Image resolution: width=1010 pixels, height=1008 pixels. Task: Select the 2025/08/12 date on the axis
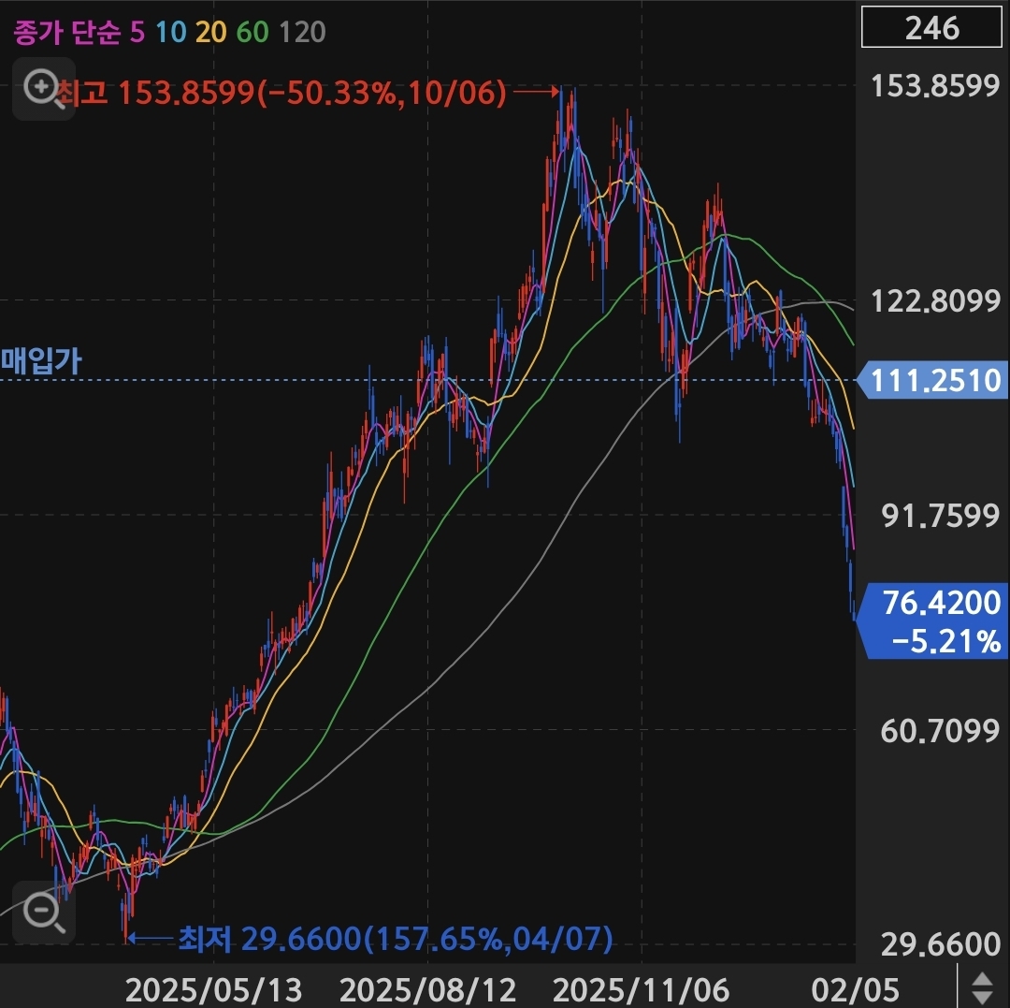tap(429, 988)
